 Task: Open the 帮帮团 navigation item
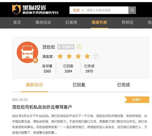click(x=127, y=22)
